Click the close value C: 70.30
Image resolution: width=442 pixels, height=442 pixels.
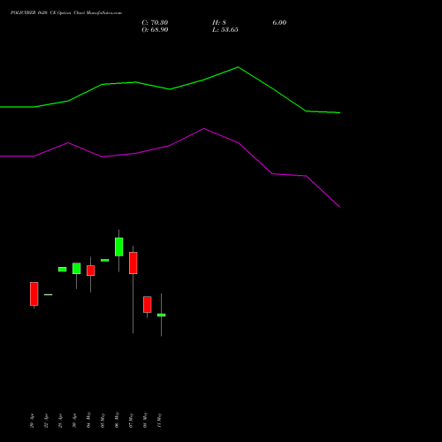point(155,23)
